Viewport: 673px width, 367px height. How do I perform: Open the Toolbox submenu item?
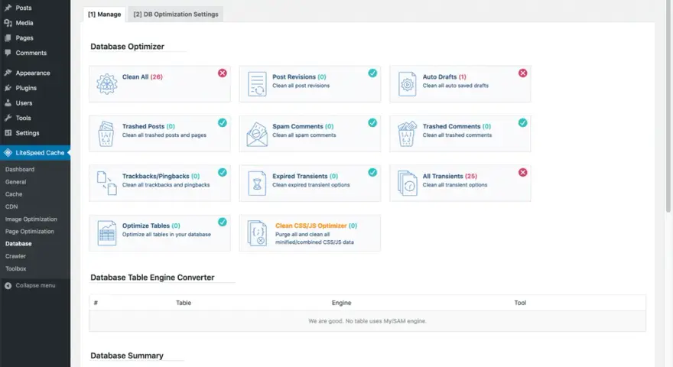16,268
